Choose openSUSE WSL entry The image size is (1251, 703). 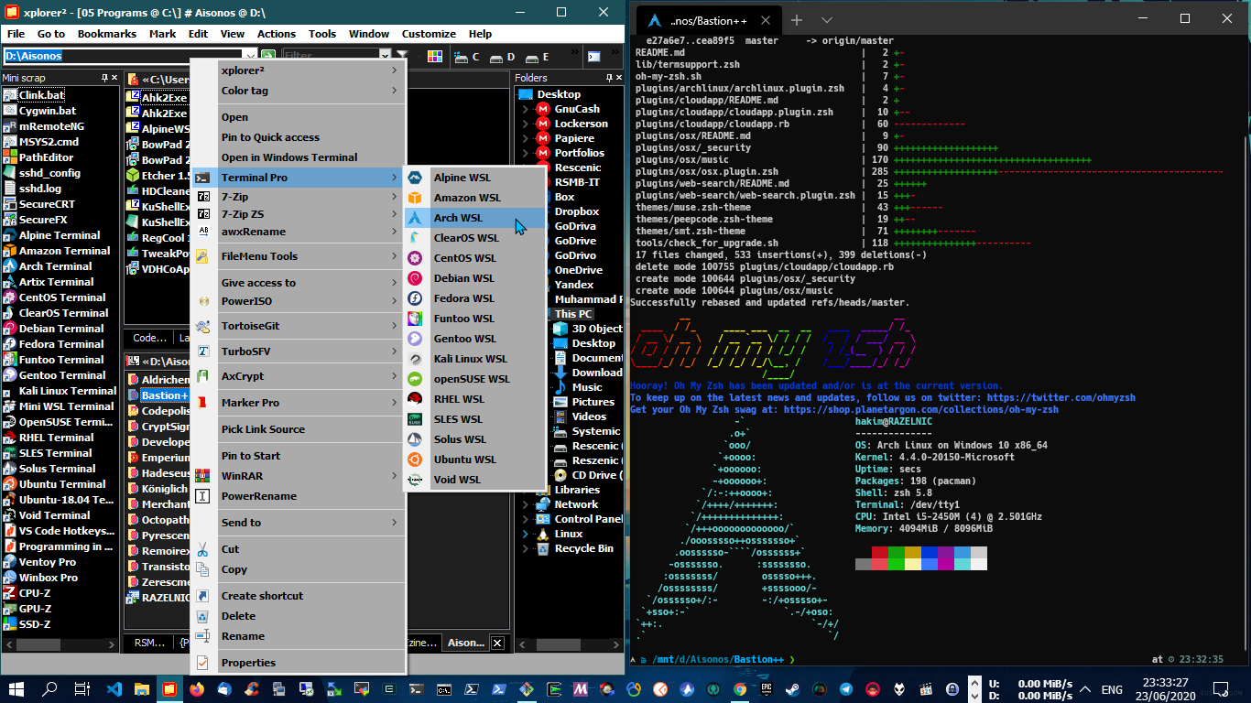(x=474, y=379)
